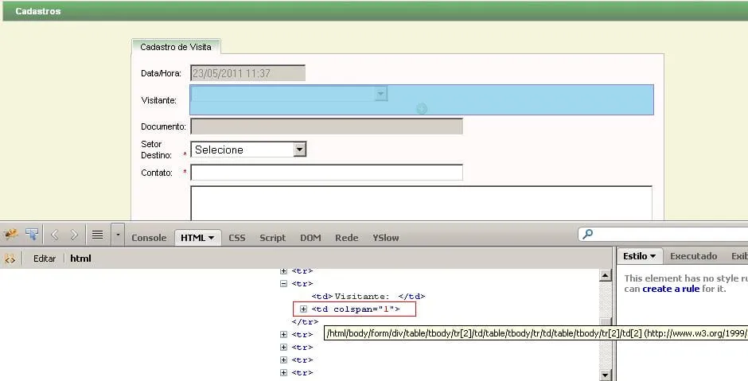Click the large text area below Contato
The width and height of the screenshot is (748, 381).
pos(421,203)
